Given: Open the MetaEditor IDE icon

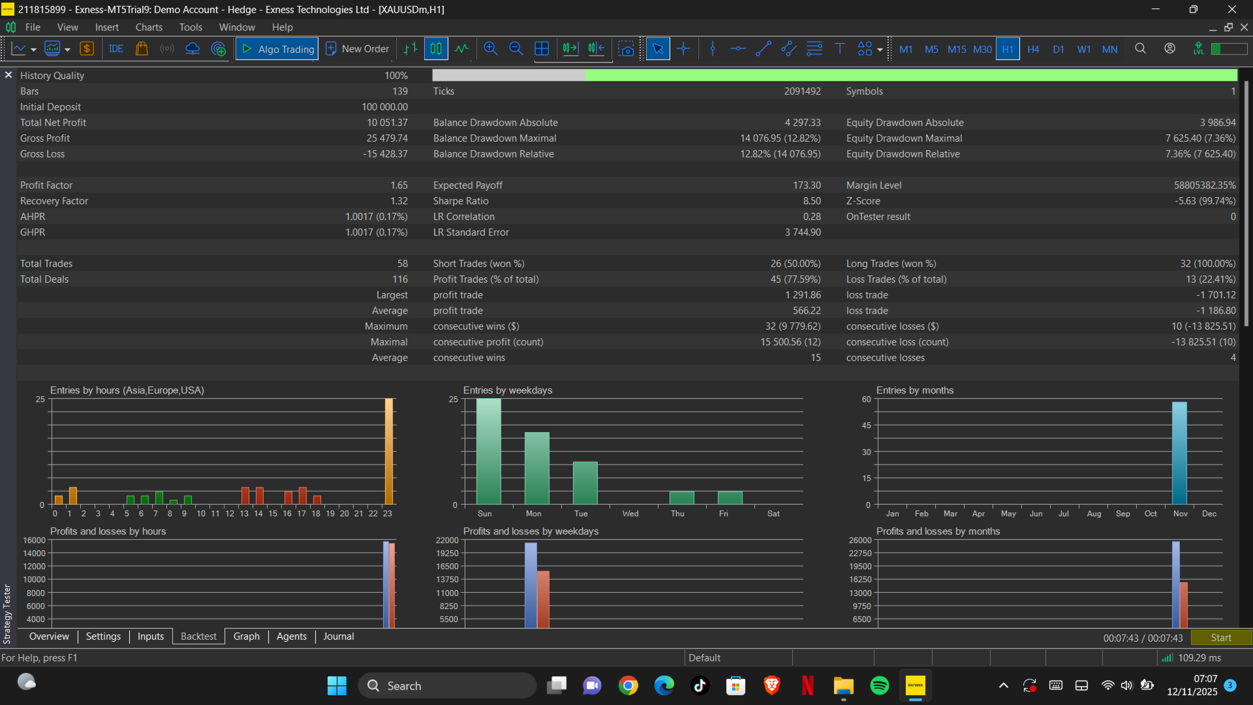Looking at the screenshot, I should coord(116,49).
